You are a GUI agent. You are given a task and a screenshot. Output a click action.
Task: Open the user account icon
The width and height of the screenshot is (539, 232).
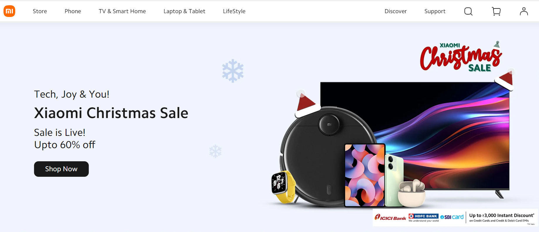tap(524, 11)
